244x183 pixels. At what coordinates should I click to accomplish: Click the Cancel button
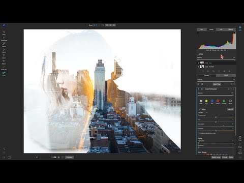(x=225, y=157)
